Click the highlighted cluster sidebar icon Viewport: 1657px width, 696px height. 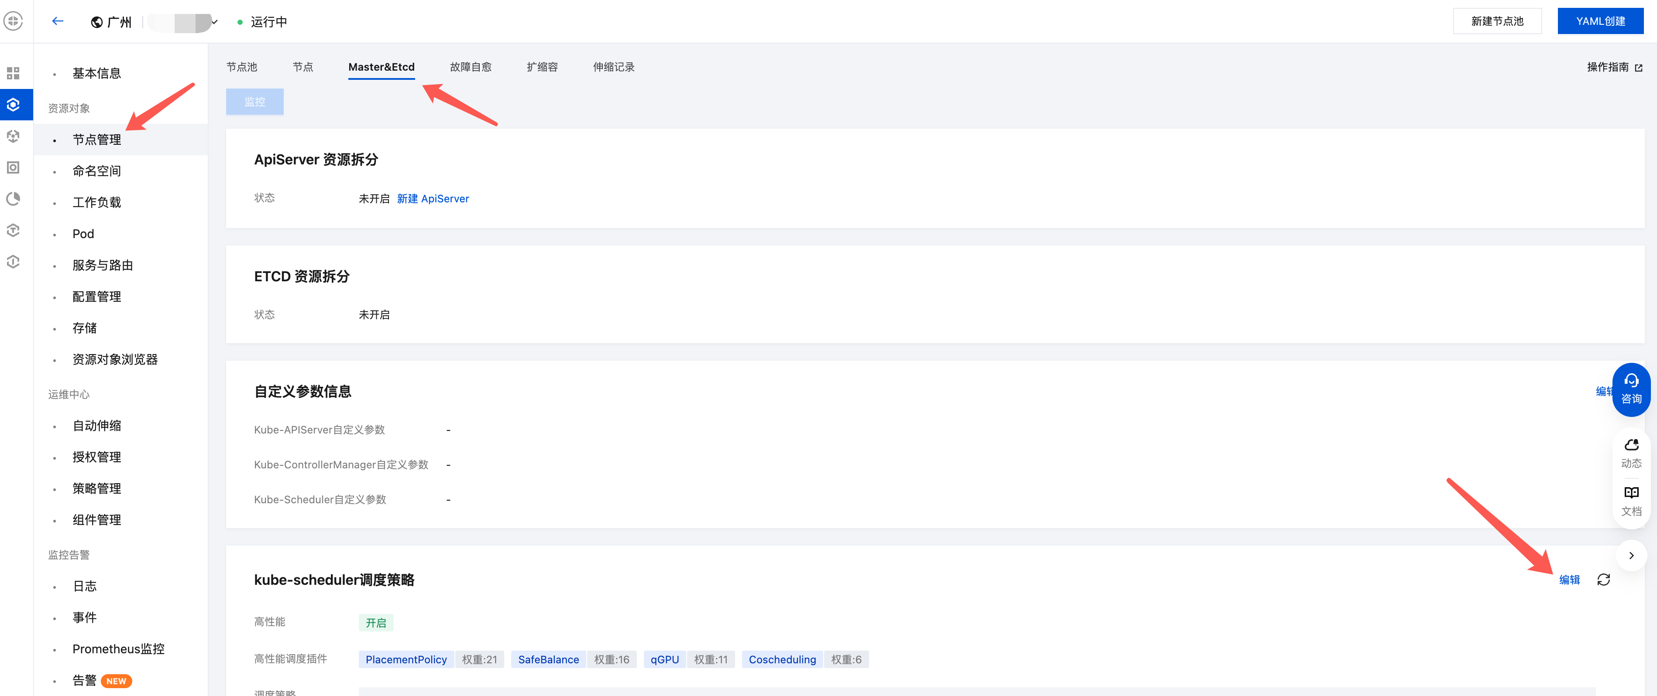tap(13, 105)
